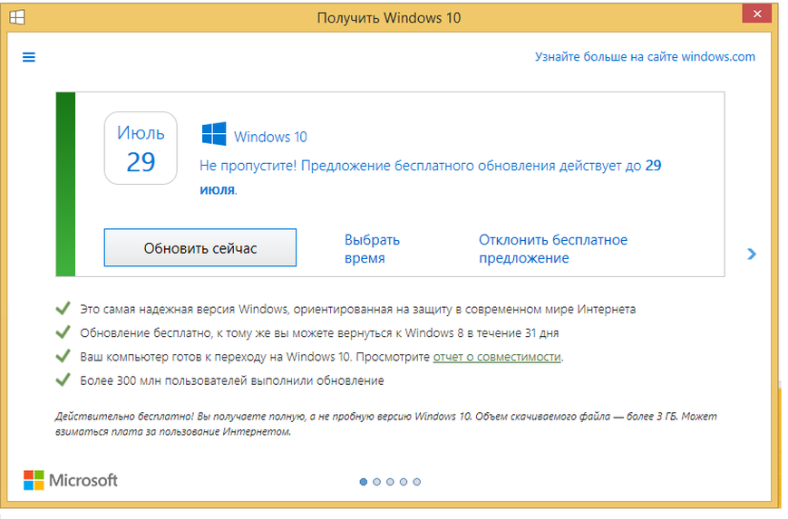The width and height of the screenshot is (788, 519).
Task: Open the hamburger menu icon
Action: tap(29, 57)
